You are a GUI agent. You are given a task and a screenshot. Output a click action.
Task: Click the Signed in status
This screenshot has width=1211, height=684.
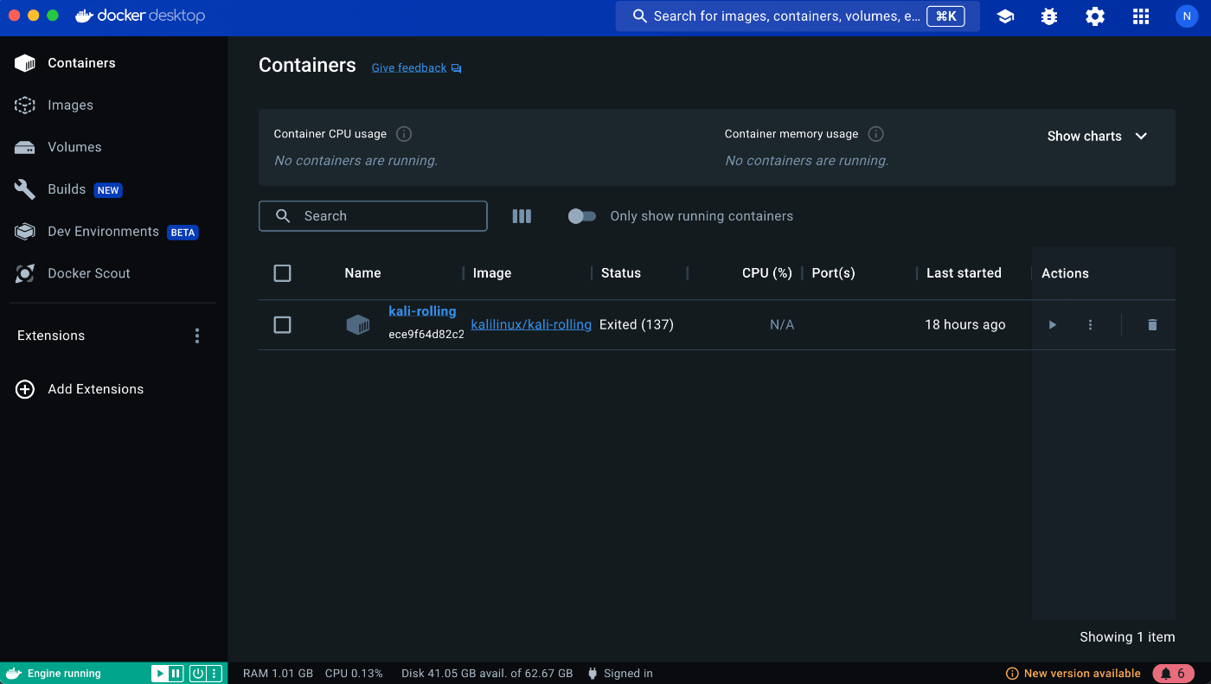(620, 674)
